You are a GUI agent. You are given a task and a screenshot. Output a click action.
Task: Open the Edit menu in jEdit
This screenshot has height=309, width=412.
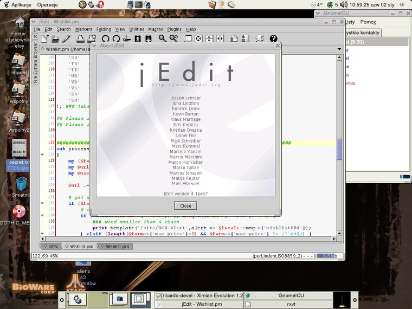(x=48, y=29)
